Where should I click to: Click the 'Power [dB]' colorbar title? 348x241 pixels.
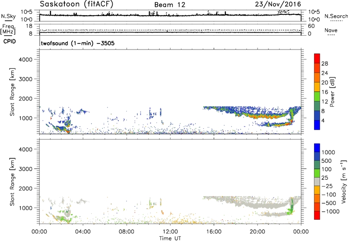click(x=332, y=92)
